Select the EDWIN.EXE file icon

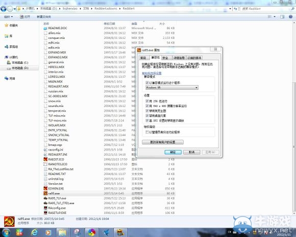click(45, 188)
